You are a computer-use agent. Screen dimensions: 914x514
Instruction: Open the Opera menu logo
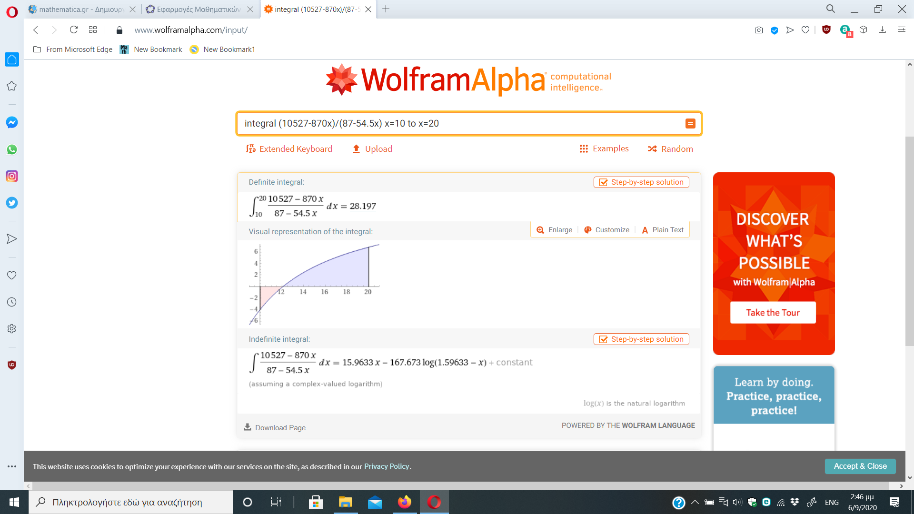(12, 11)
